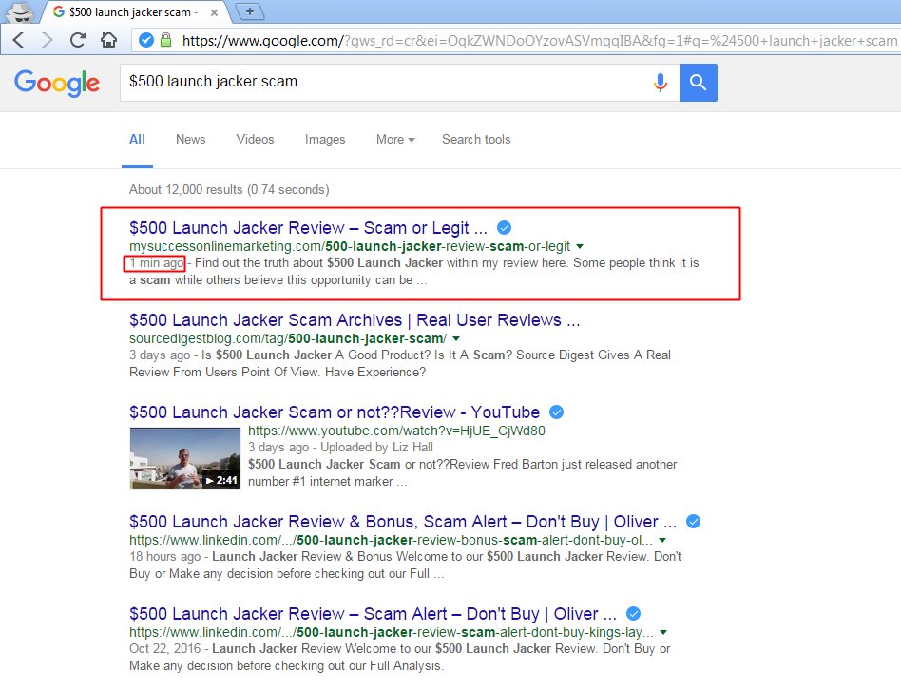Click the '18 hours ago' snippet text

pyautogui.click(x=165, y=557)
